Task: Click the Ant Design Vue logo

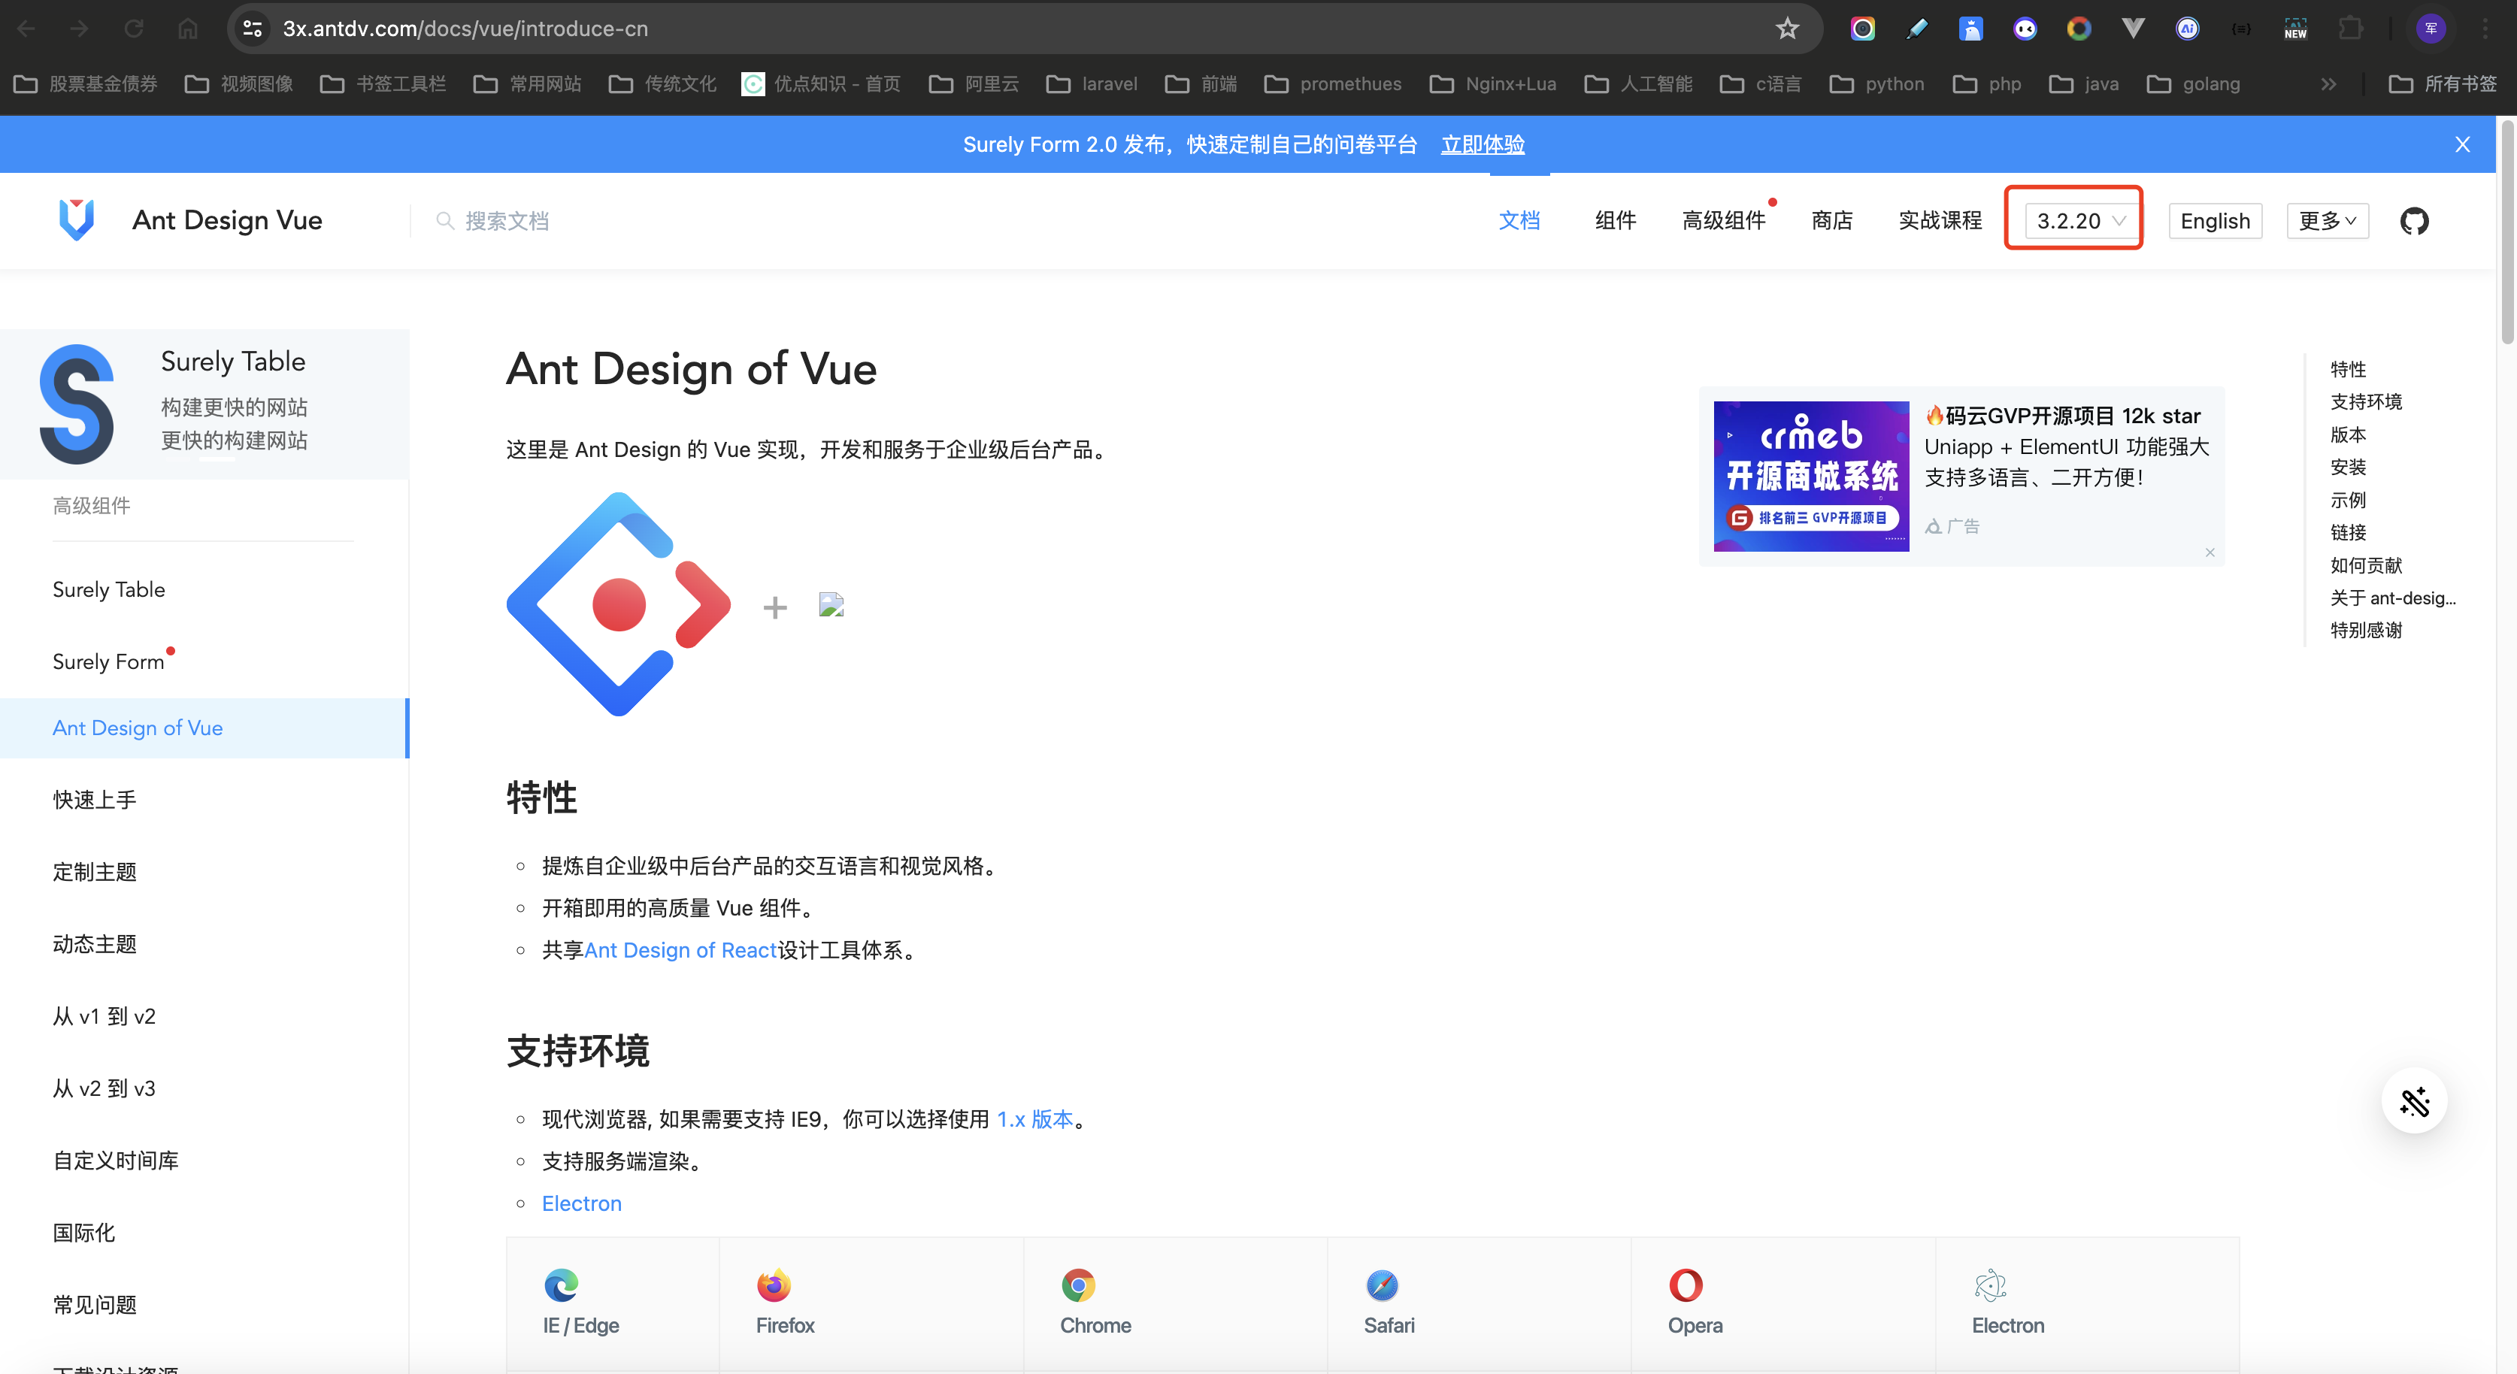Action: pyautogui.click(x=76, y=220)
